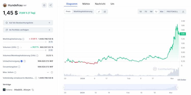The height and width of the screenshot is (95, 191).
Task: Expand Auf die Beobachtungsliste plus button
Action: pos(49,23)
